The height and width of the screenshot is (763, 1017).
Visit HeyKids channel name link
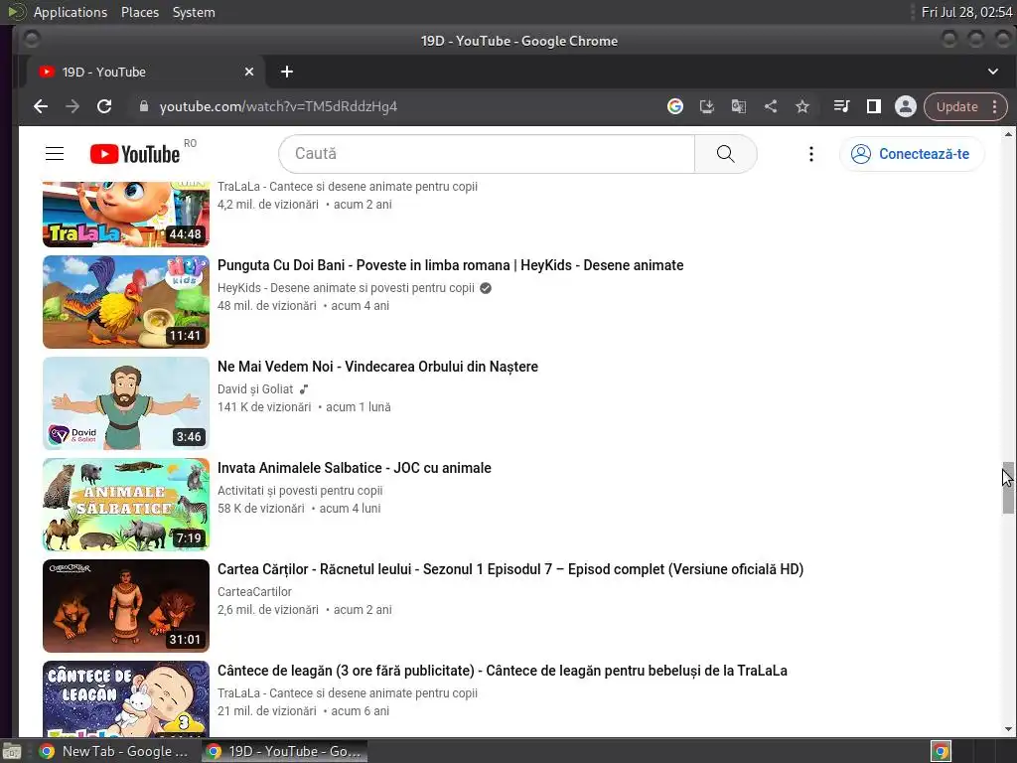tap(346, 288)
